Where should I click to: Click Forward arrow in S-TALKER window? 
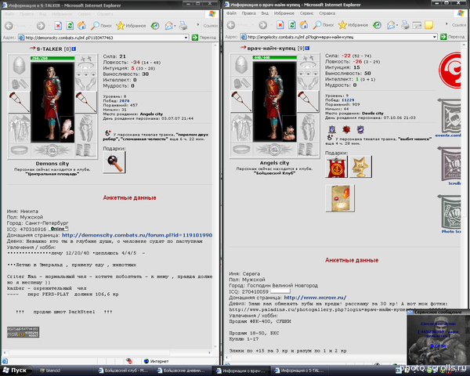click(41, 26)
